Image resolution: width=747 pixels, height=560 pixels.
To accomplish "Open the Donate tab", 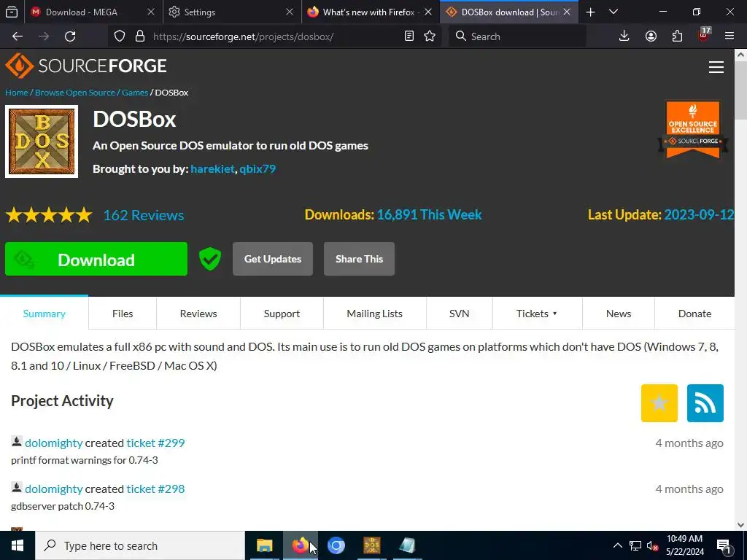I will 694,314.
